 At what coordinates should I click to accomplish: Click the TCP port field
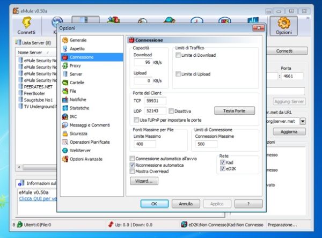coord(155,101)
